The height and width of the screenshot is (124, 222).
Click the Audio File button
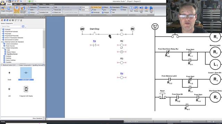point(141,10)
